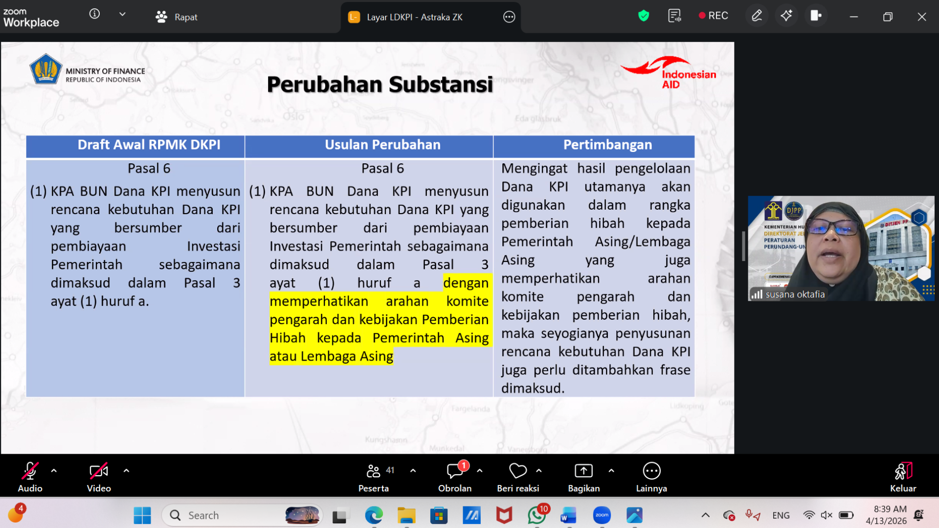Screen dimensions: 939x528
Task: Open the encryption shield security icon
Action: pos(644,16)
